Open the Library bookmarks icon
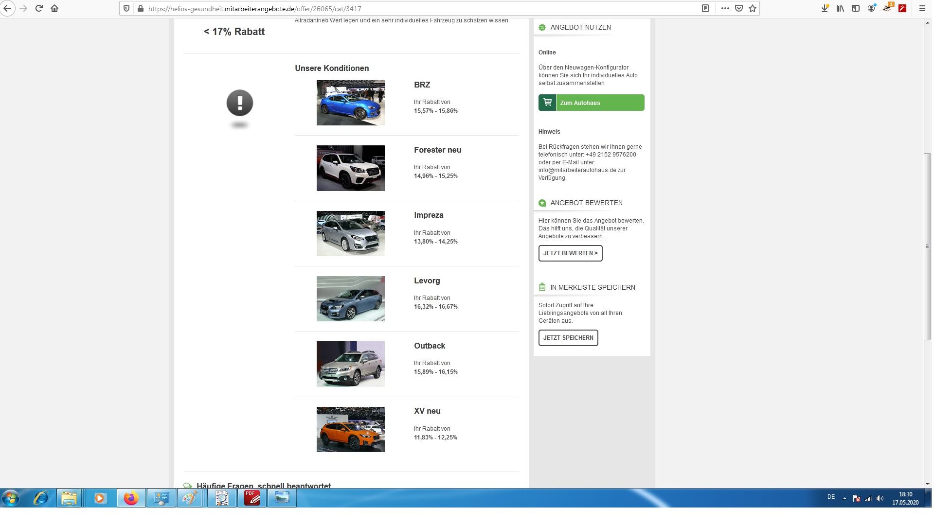 tap(840, 8)
